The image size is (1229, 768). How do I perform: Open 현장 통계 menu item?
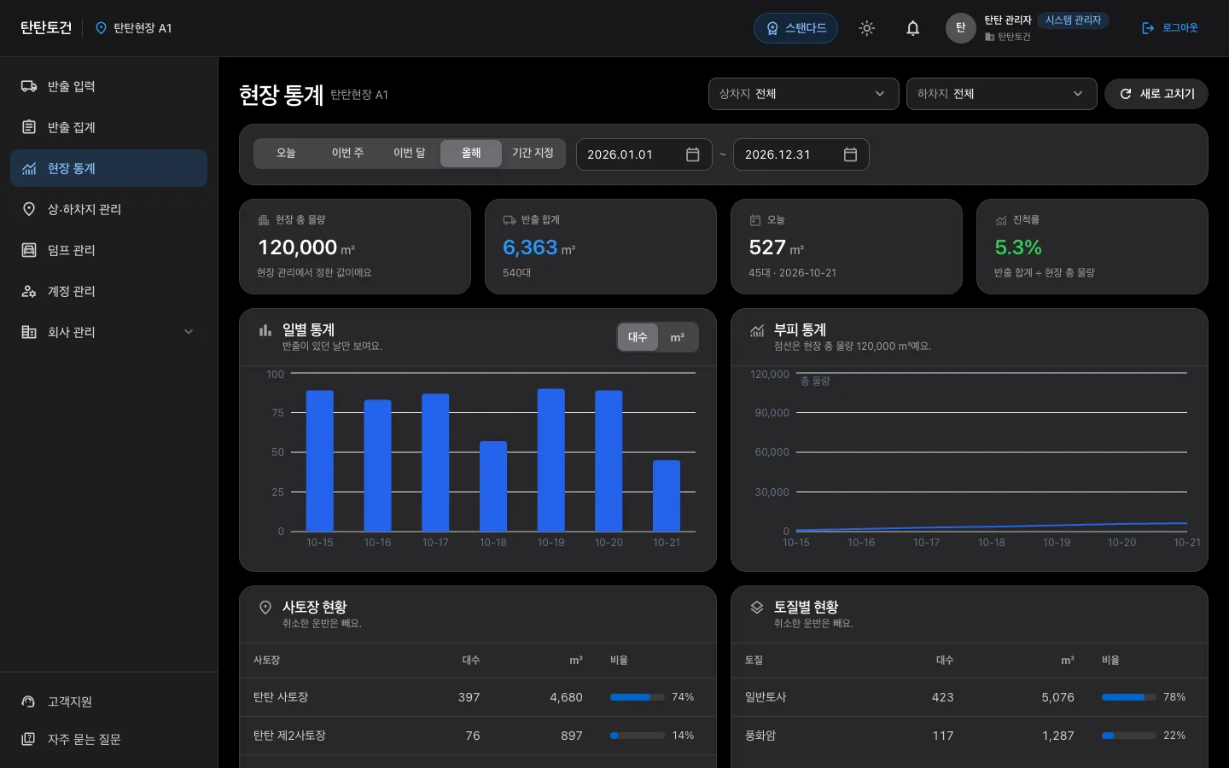[108, 168]
